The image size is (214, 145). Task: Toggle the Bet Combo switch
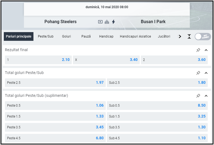pos(203,36)
